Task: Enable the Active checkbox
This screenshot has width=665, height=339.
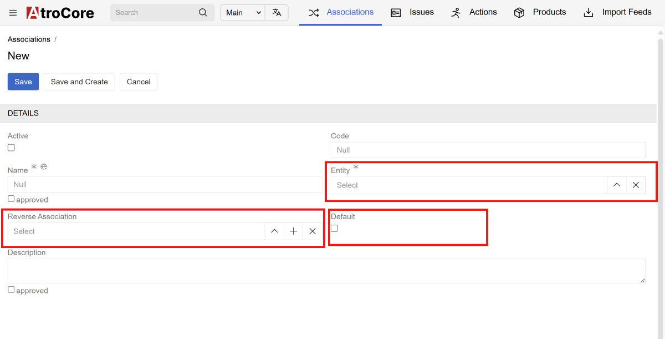Action: (11, 148)
